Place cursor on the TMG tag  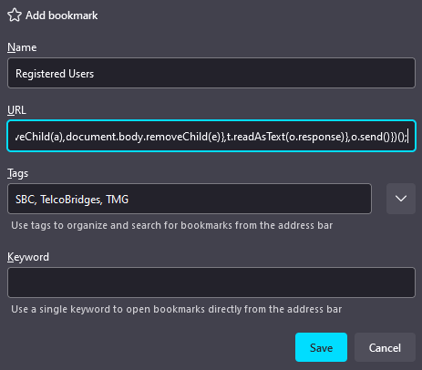pyautogui.click(x=118, y=200)
